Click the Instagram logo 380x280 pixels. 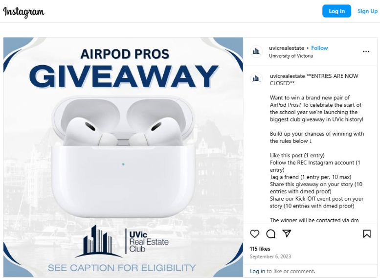[x=23, y=12]
